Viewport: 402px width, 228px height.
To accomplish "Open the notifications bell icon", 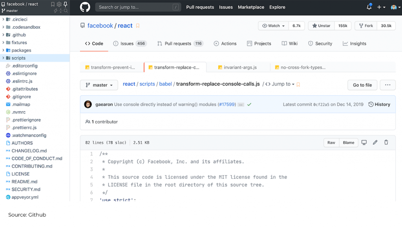I will pyautogui.click(x=368, y=7).
